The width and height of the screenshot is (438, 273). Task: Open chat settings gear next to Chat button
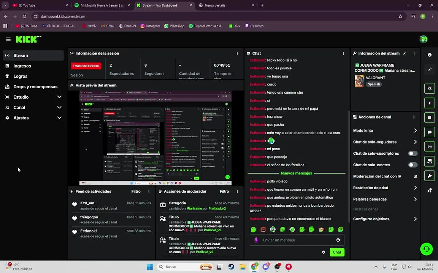[x=324, y=252]
